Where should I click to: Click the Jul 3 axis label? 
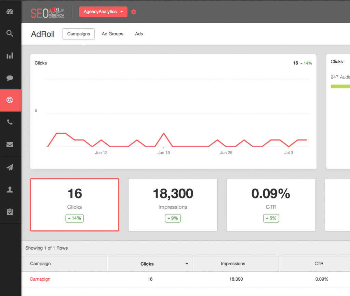[x=288, y=153]
